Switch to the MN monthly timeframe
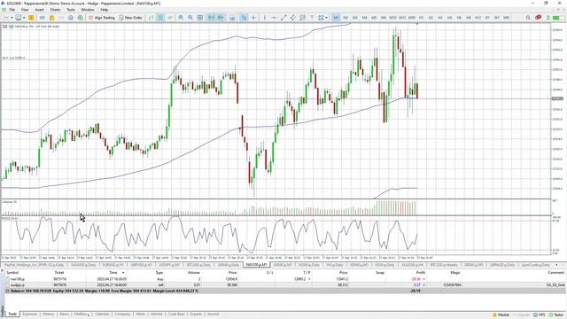 click(x=506, y=18)
